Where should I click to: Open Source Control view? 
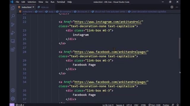(13, 24)
